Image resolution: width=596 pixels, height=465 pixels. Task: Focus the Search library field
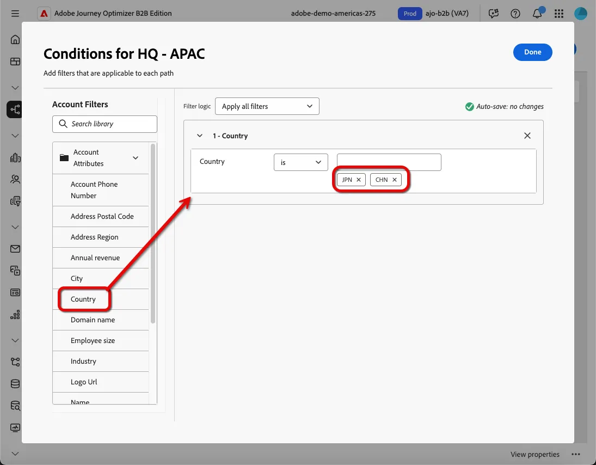pos(105,124)
